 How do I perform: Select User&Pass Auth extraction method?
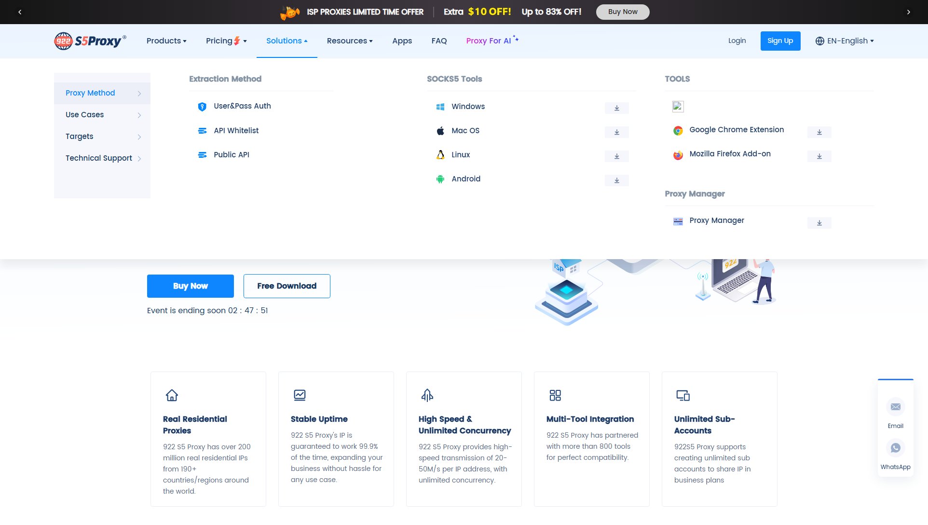(242, 106)
